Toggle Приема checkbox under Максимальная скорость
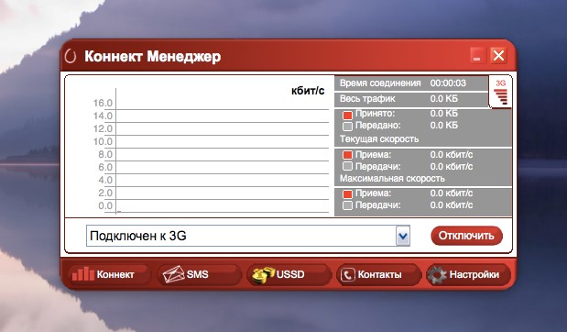The width and height of the screenshot is (567, 332). 347,194
